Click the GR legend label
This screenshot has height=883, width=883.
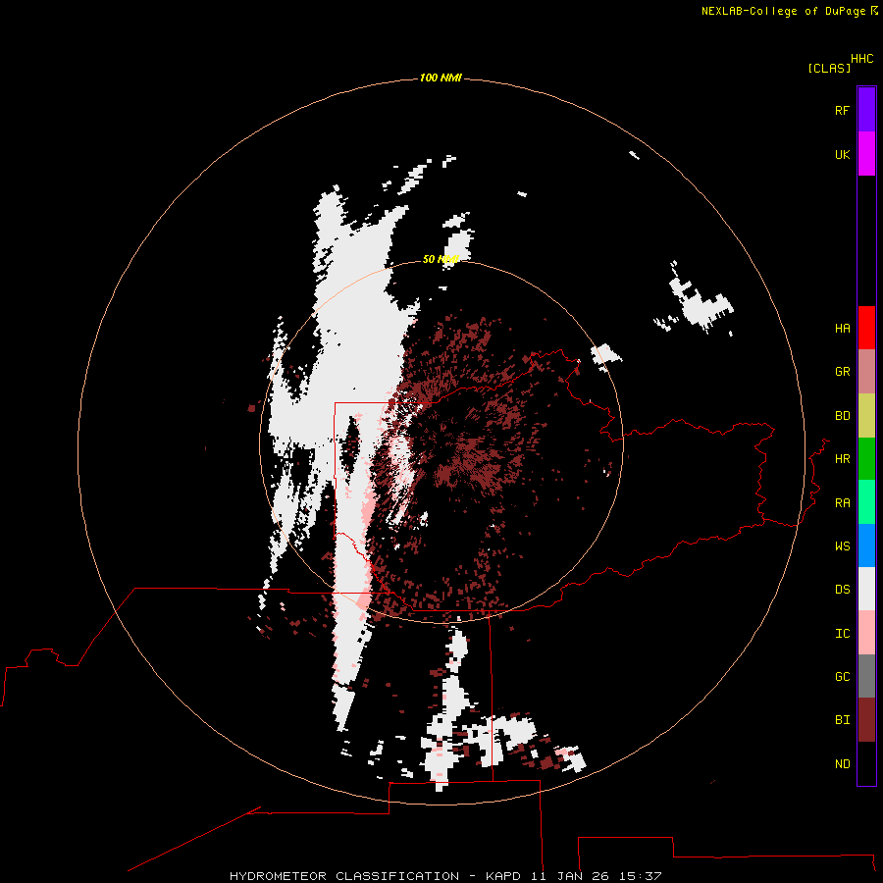[x=842, y=372]
